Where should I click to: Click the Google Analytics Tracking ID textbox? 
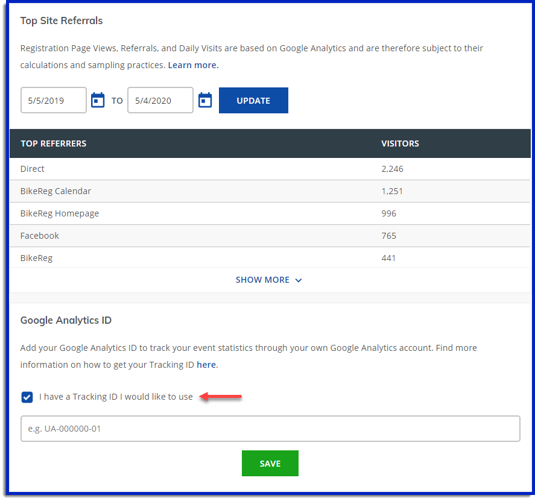point(270,429)
